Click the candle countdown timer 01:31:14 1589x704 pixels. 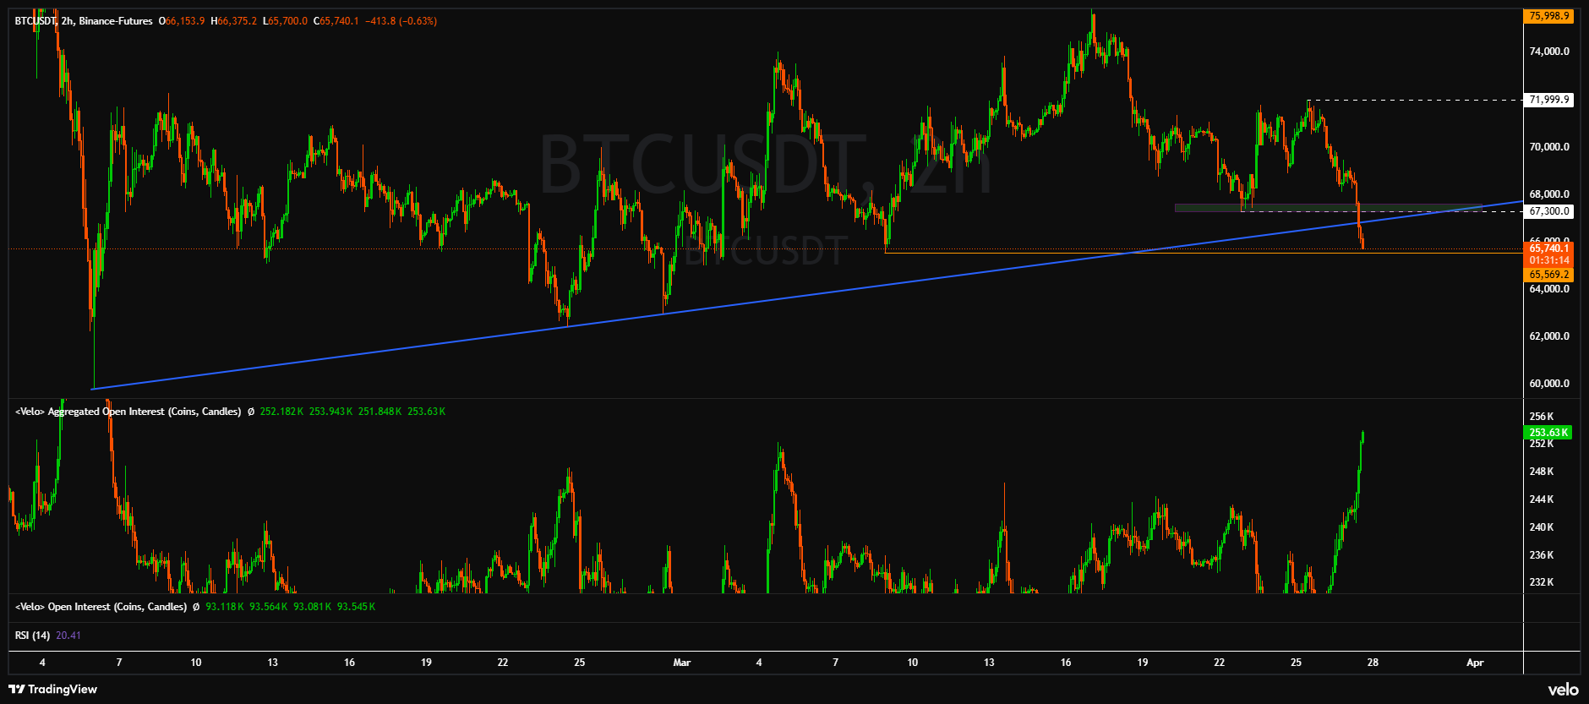pyautogui.click(x=1548, y=260)
